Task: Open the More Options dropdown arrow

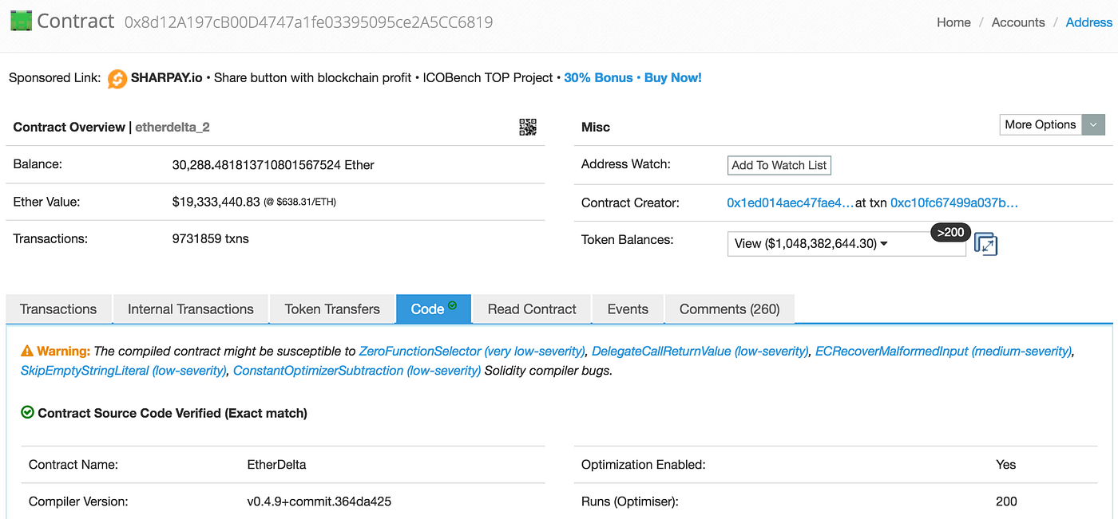Action: 1093,124
